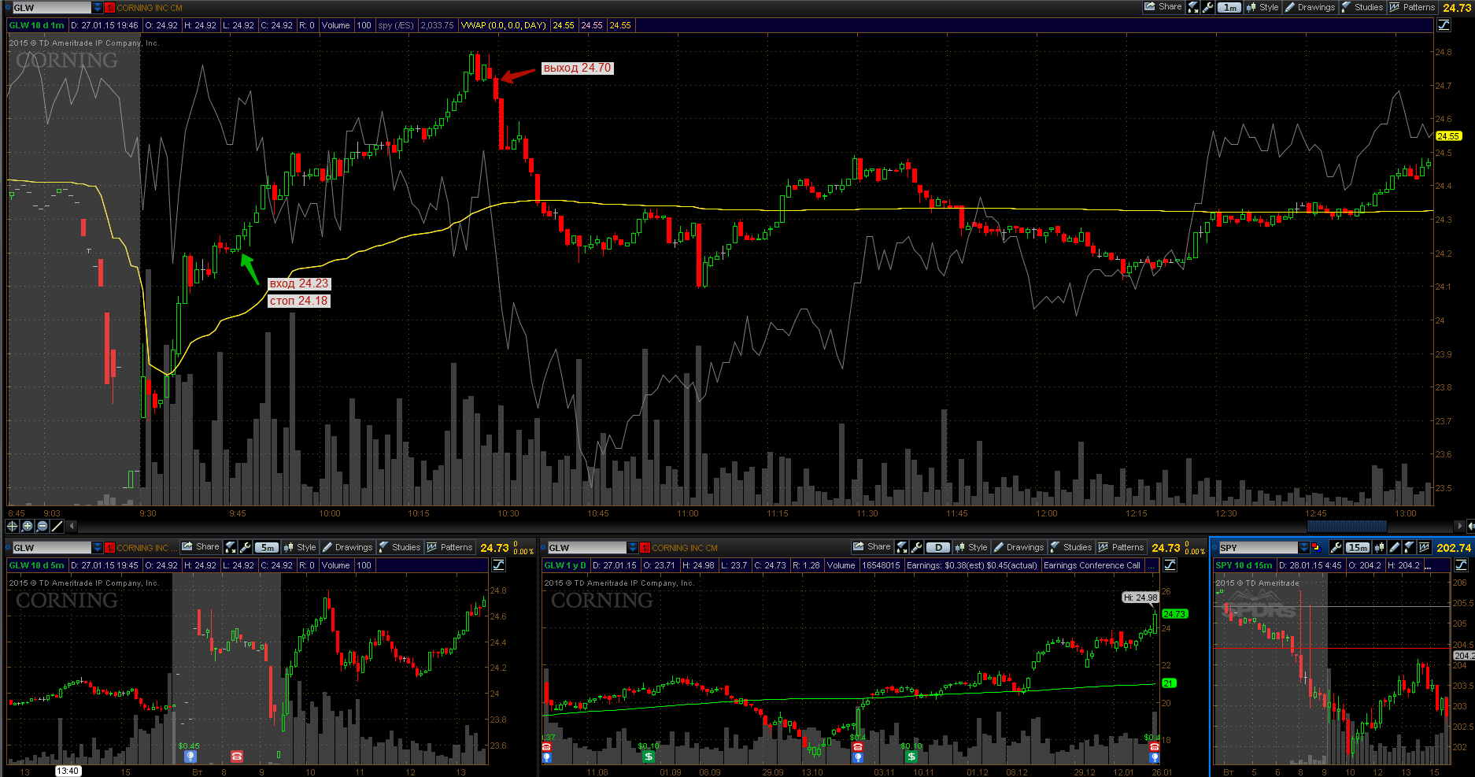The width and height of the screenshot is (1475, 777).
Task: Click candlestick style icon in SPY chart
Action: point(1380,547)
